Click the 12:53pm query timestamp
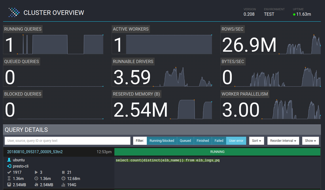The width and height of the screenshot is (325, 190). (104, 152)
